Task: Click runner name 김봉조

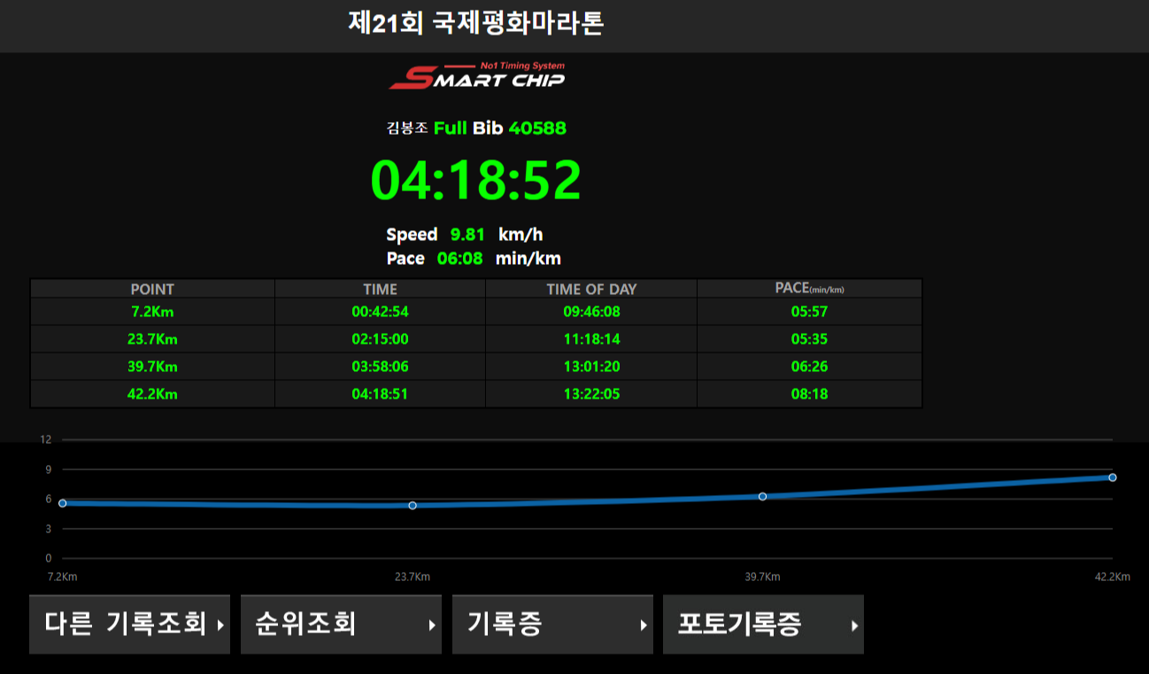Action: 407,128
